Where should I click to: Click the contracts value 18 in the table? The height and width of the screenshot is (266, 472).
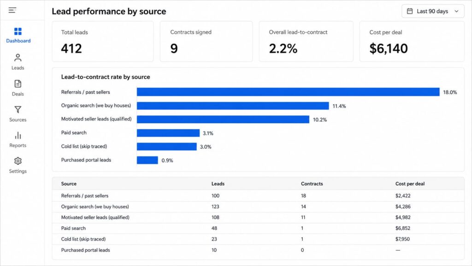(303, 196)
